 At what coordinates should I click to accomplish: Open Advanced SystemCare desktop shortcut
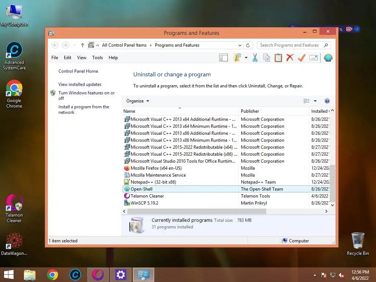14,56
